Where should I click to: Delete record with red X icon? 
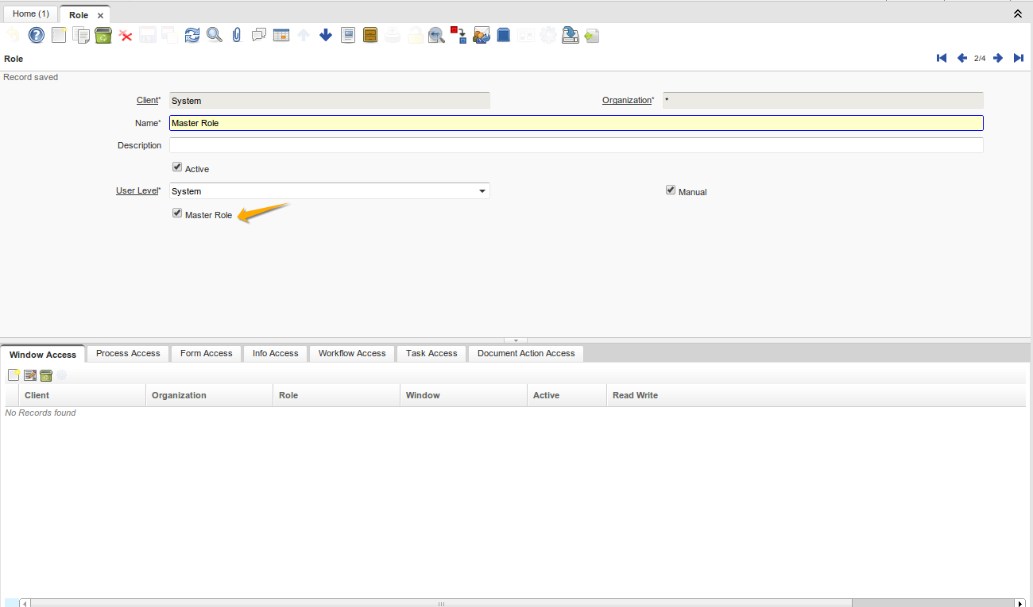click(x=125, y=35)
